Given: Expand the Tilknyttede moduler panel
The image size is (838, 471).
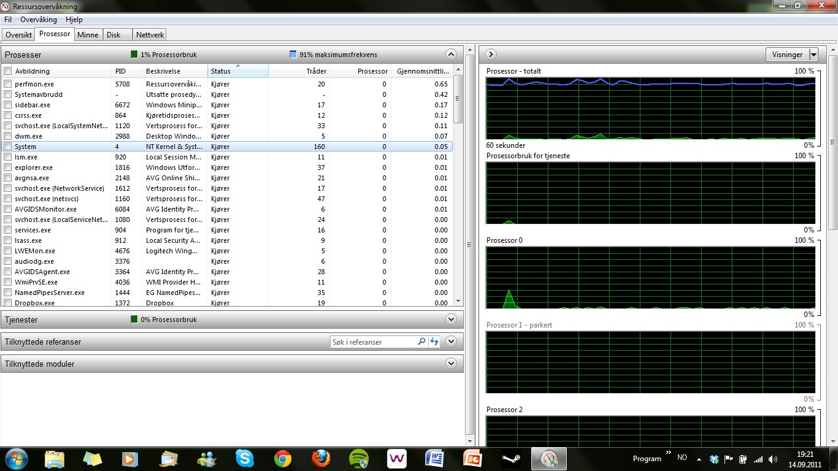Looking at the screenshot, I should coord(451,364).
